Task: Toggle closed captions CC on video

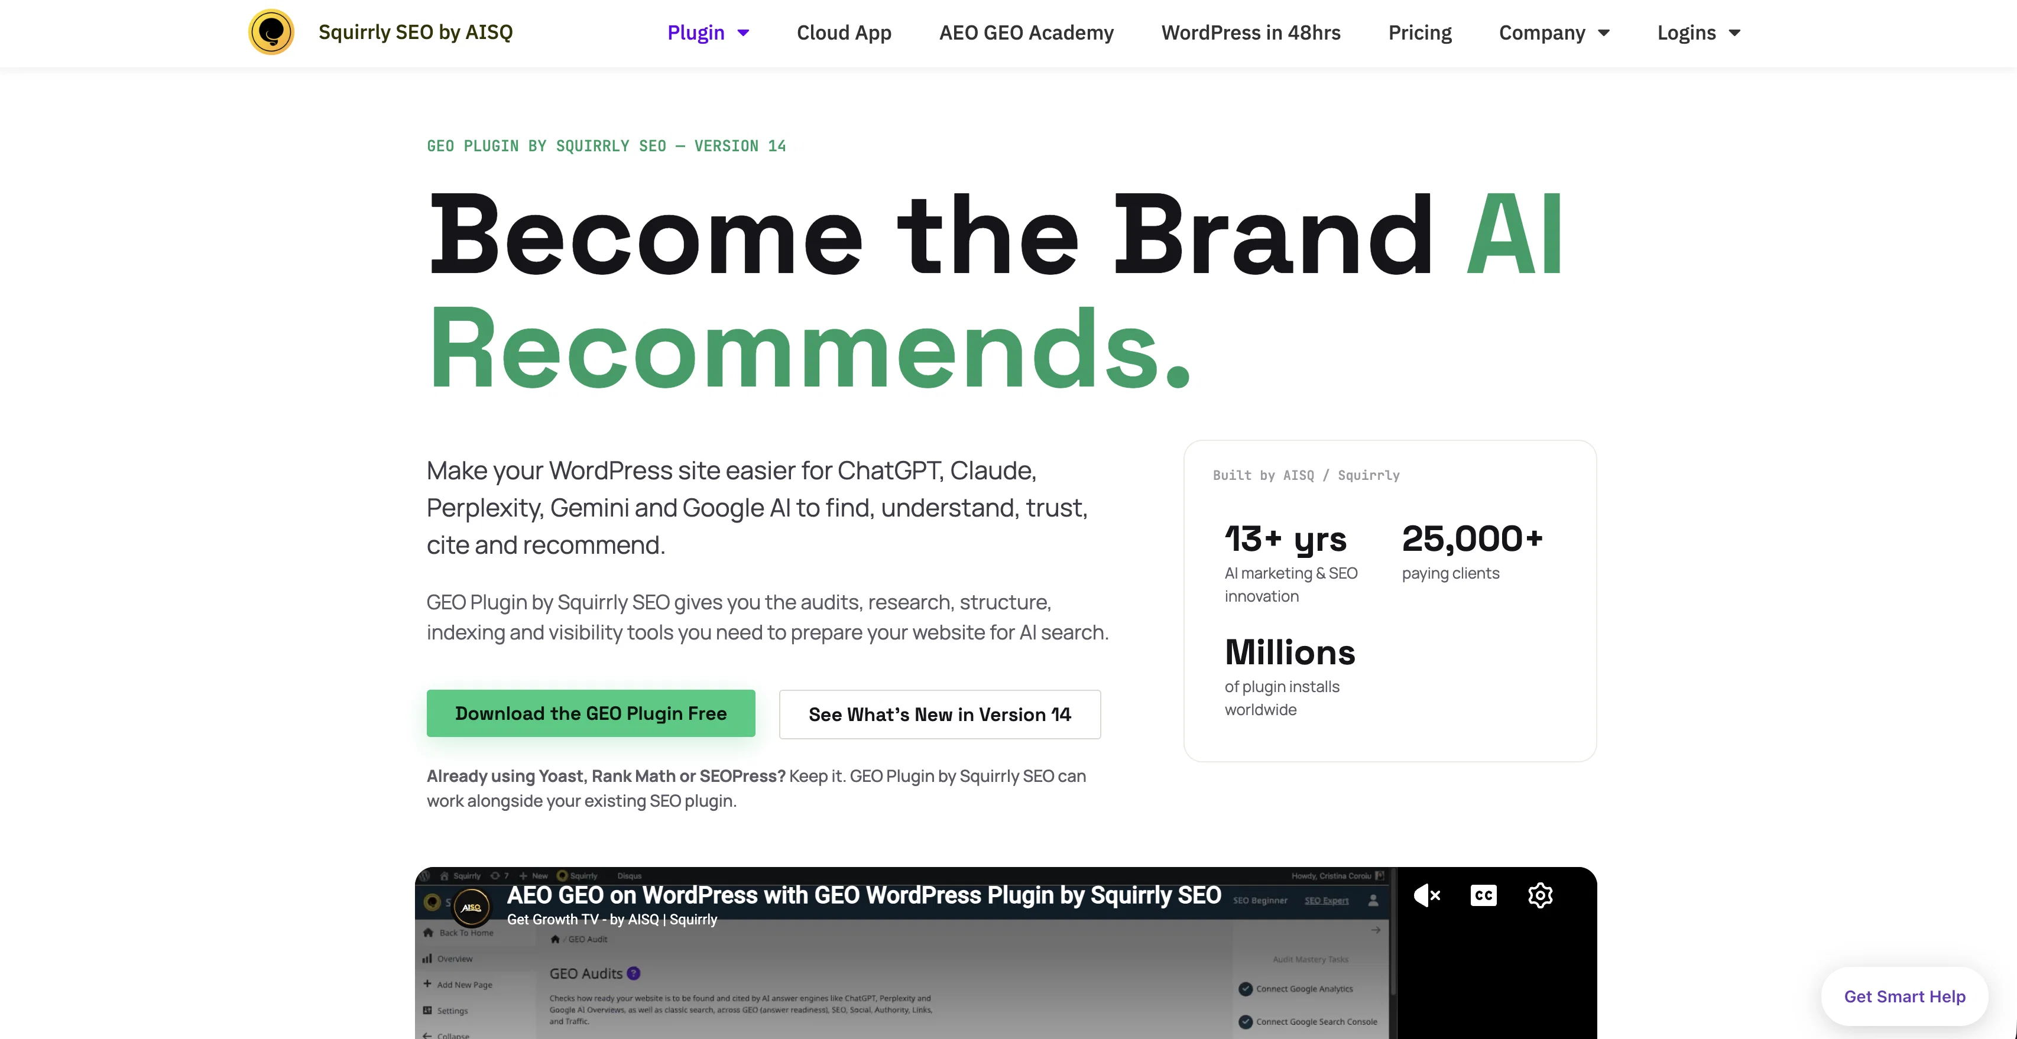Action: click(x=1484, y=895)
